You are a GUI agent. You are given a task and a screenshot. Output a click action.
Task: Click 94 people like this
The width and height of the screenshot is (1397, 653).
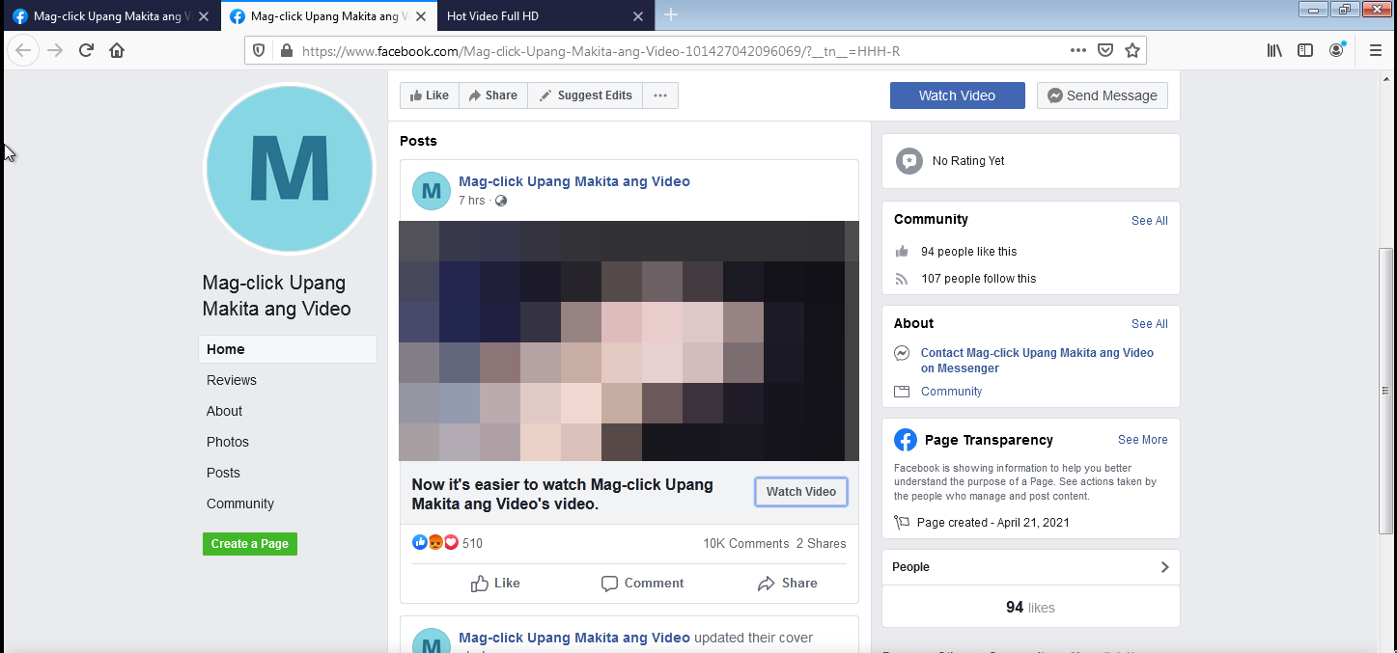[x=968, y=252]
